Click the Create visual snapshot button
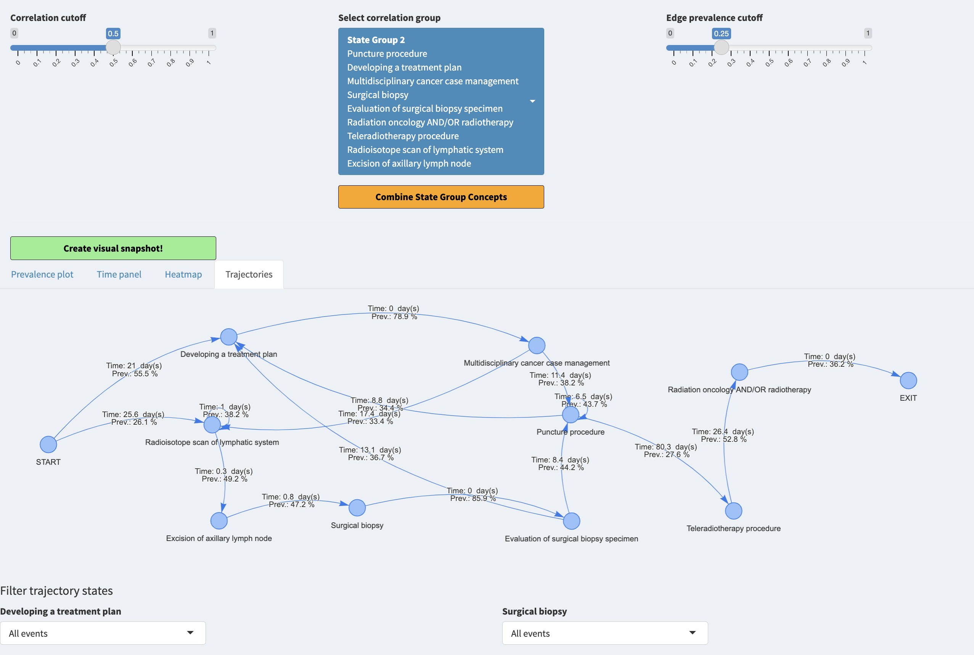The width and height of the screenshot is (974, 655). [113, 248]
